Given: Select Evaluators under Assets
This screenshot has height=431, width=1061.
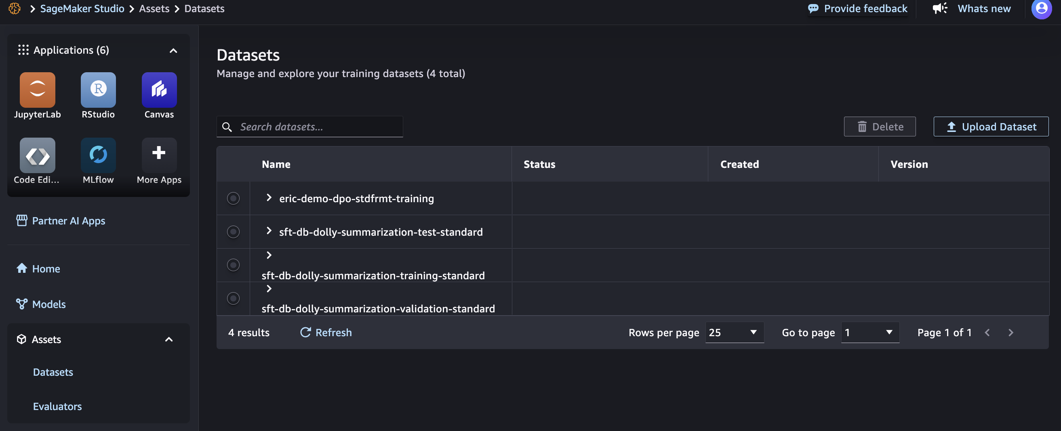Looking at the screenshot, I should coord(57,406).
